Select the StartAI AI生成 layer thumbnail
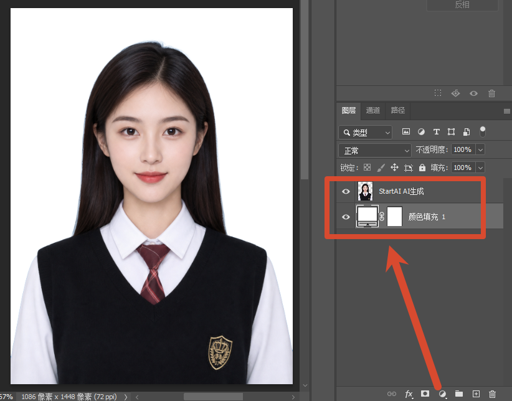This screenshot has height=401, width=512. pos(365,191)
